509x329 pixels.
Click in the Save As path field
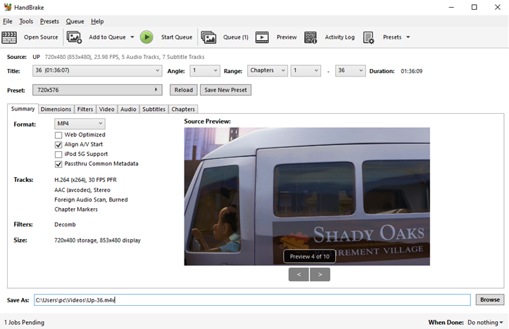tap(252, 300)
